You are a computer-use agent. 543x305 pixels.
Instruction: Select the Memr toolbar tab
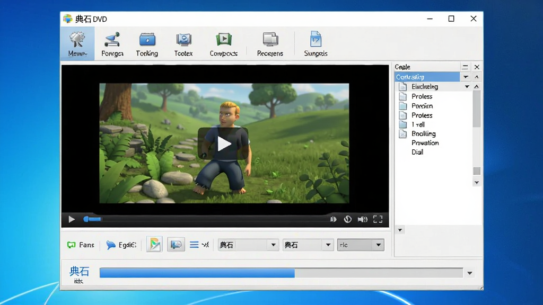point(77,44)
